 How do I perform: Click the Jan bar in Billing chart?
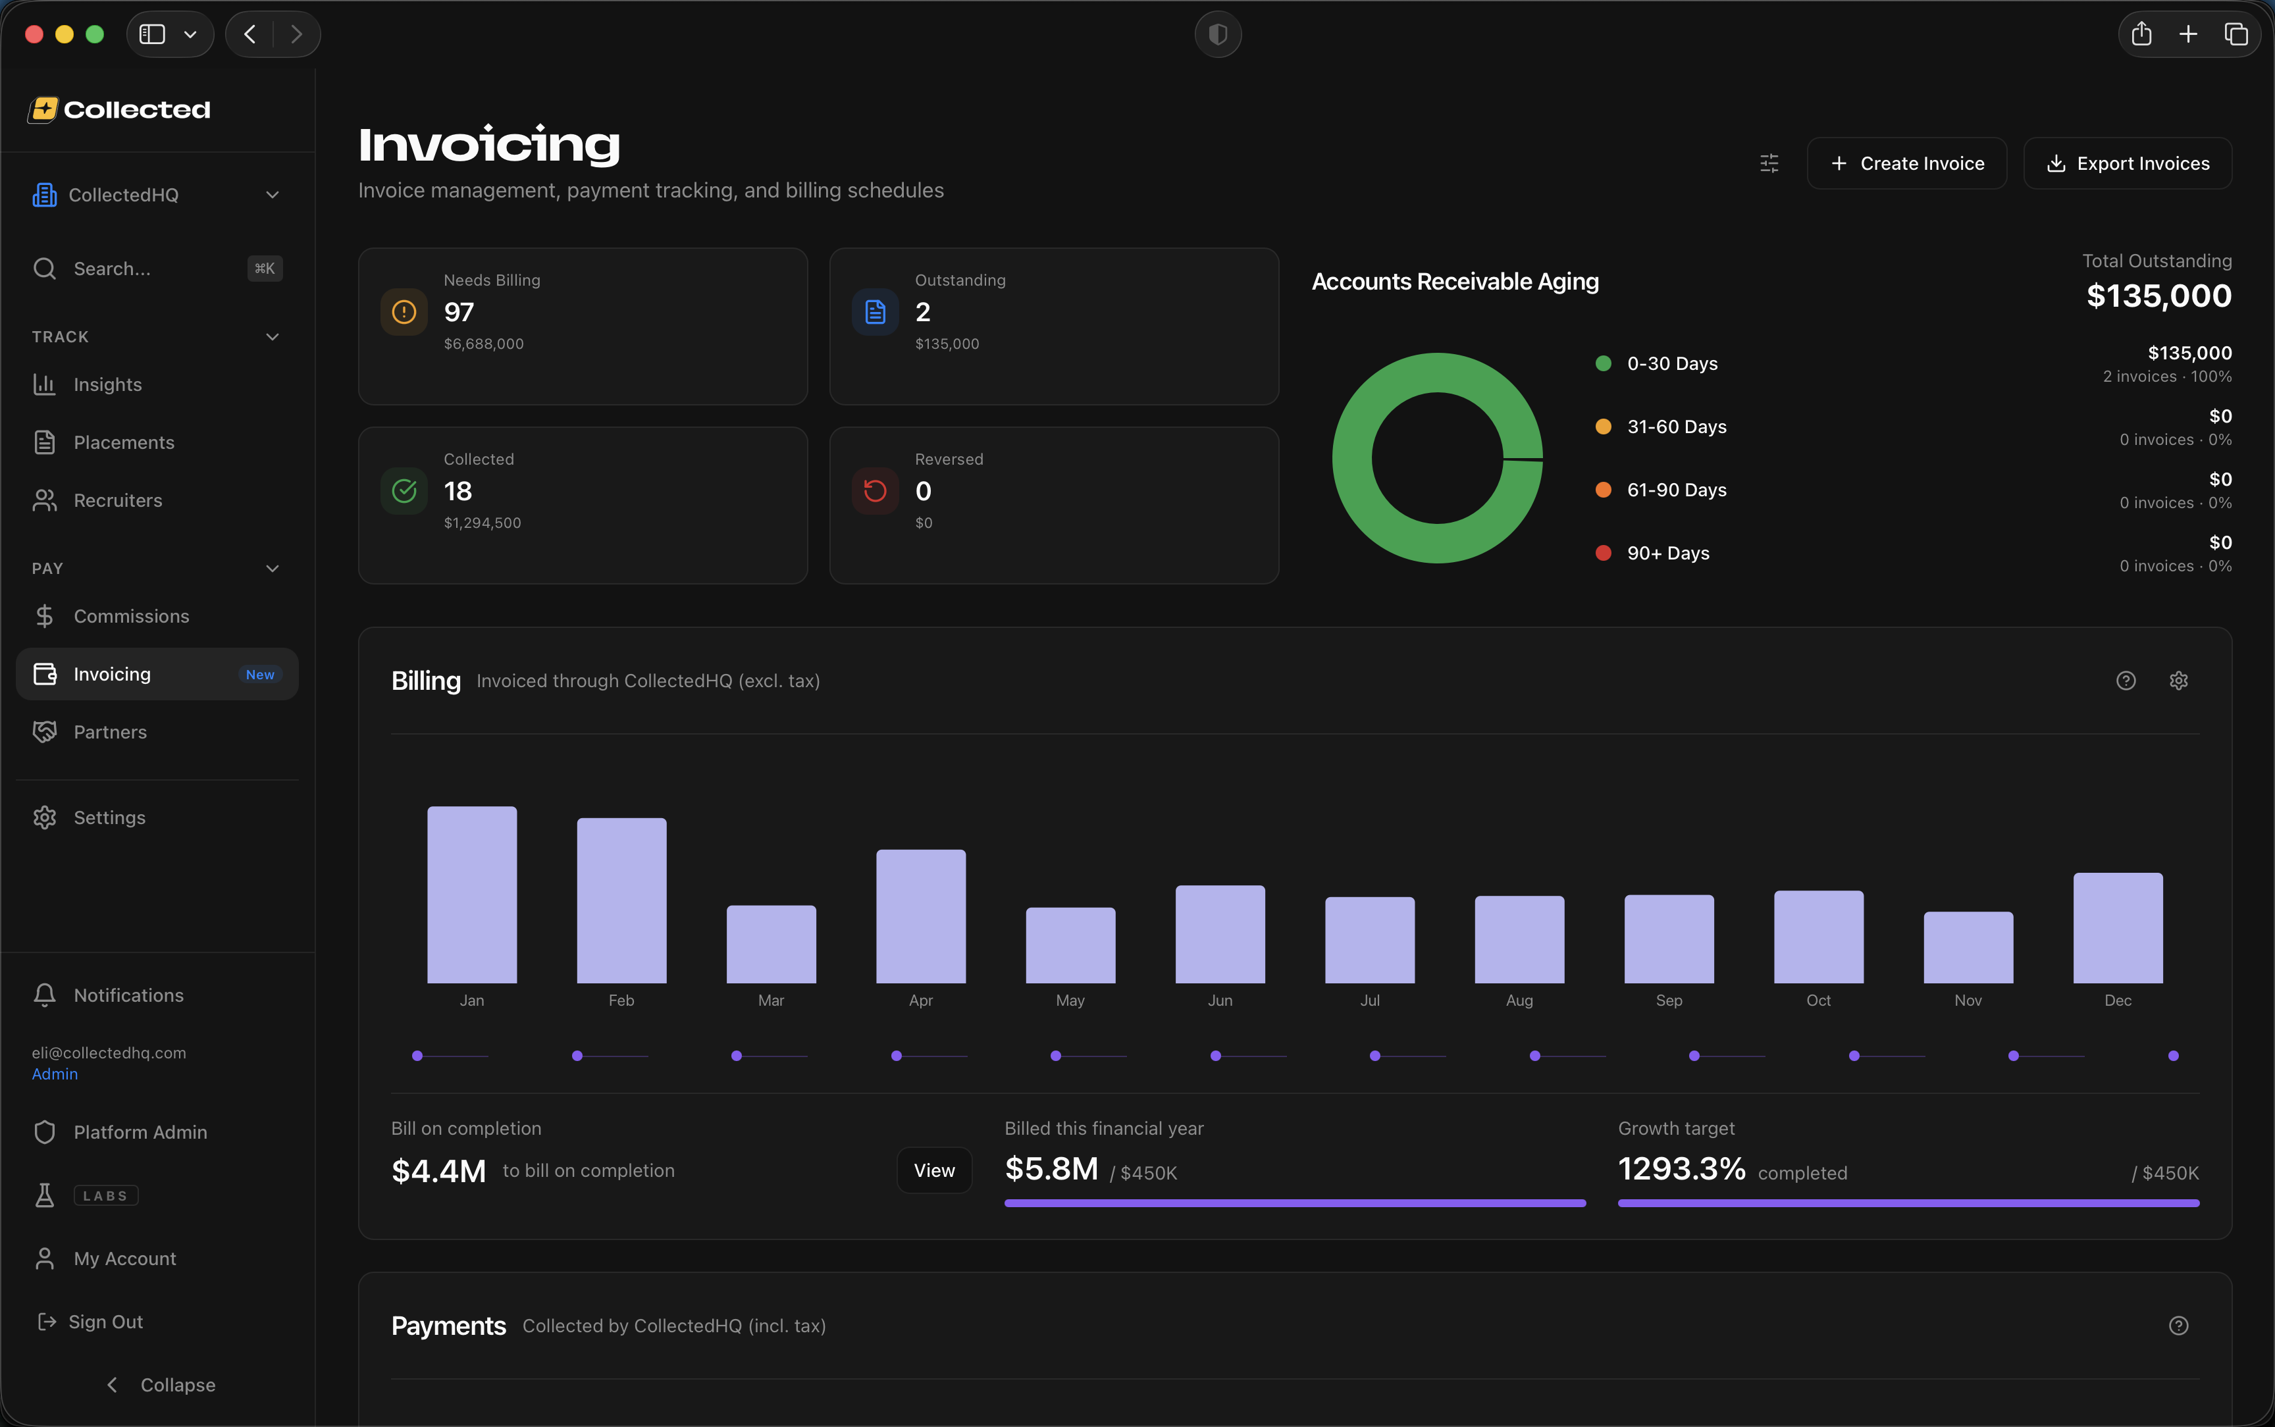(x=472, y=895)
